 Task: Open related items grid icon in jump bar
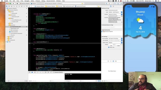29,6
